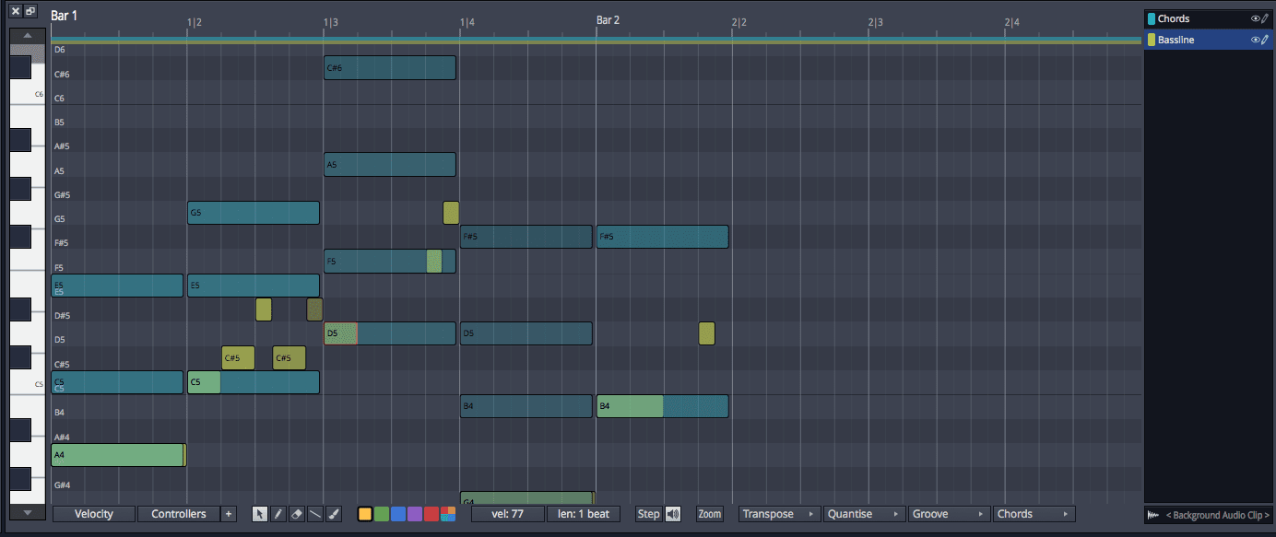The height and width of the screenshot is (537, 1276).
Task: Open the Transpose dropdown menu
Action: (x=779, y=514)
